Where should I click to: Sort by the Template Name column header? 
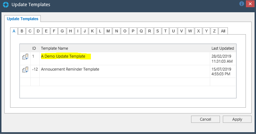point(55,48)
